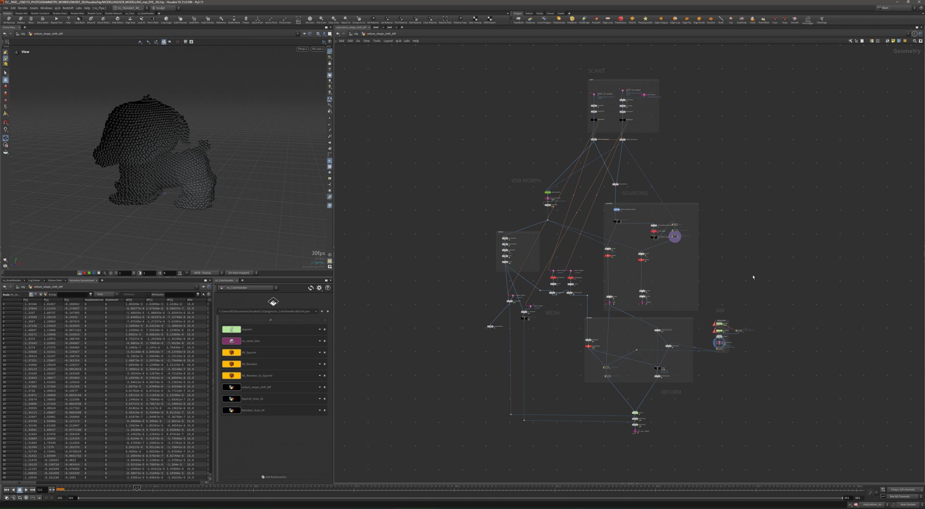Toggle the red channel display button
The width and height of the screenshot is (925, 509).
click(84, 273)
